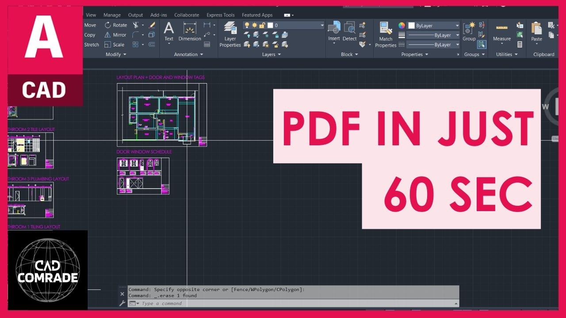Toggle Group Selection on/off
Image resolution: width=566 pixels, height=318 pixels.
tap(482, 45)
